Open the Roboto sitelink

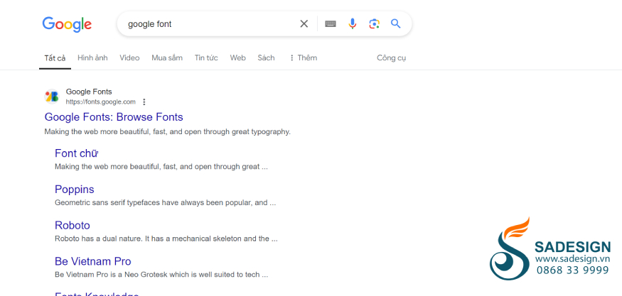[73, 226]
